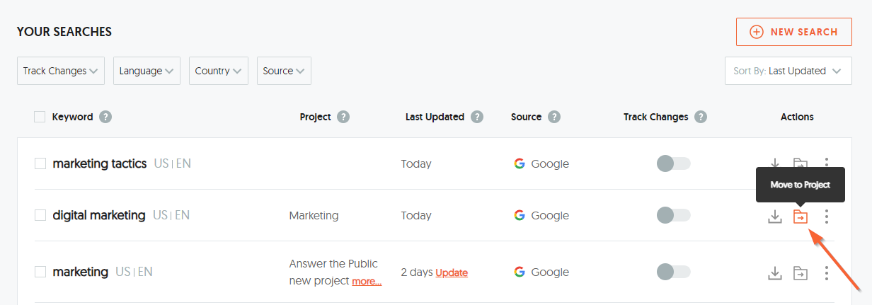872x305 pixels.
Task: Move digital marketing search to a project
Action: 801,217
